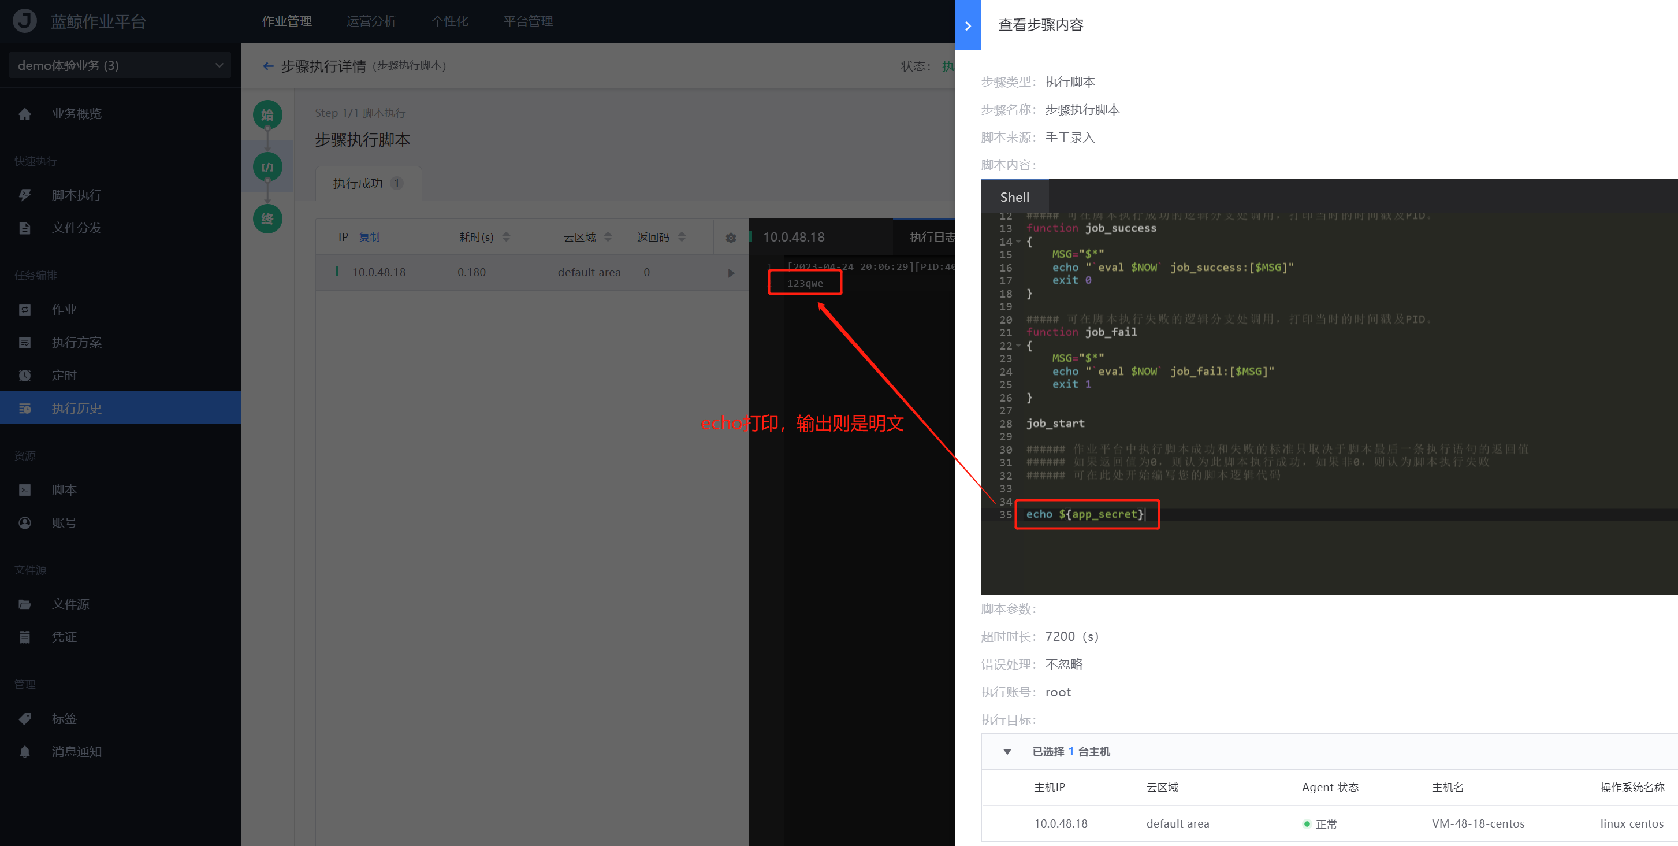The image size is (1678, 846).
Task: Click the 消息通知 bell icon
Action: pos(25,751)
